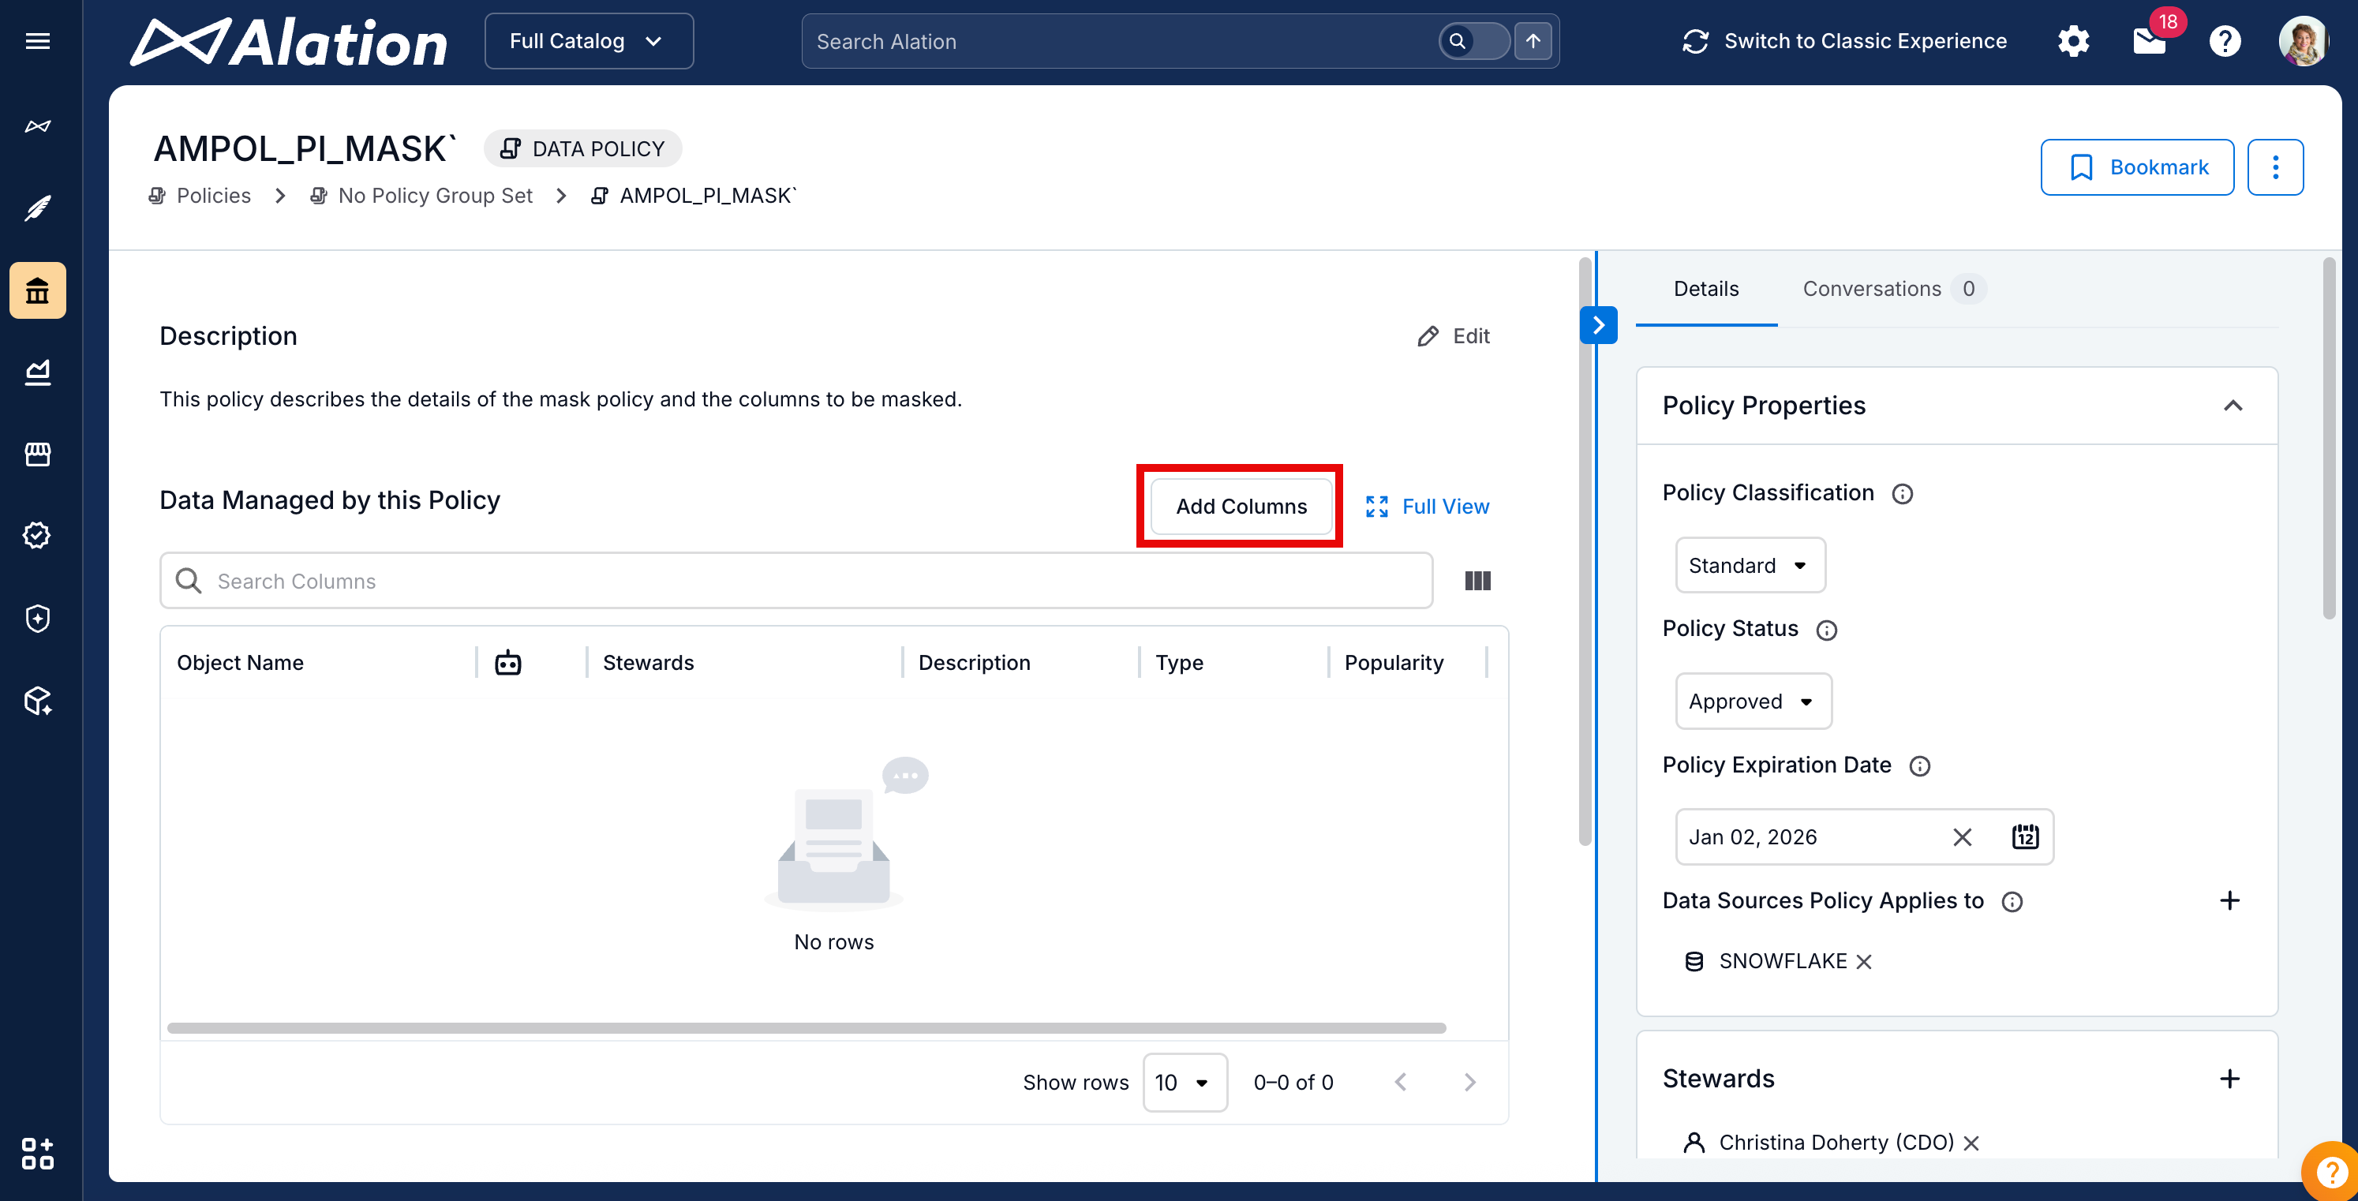Open the settings gear icon
The height and width of the screenshot is (1201, 2358).
click(2073, 41)
